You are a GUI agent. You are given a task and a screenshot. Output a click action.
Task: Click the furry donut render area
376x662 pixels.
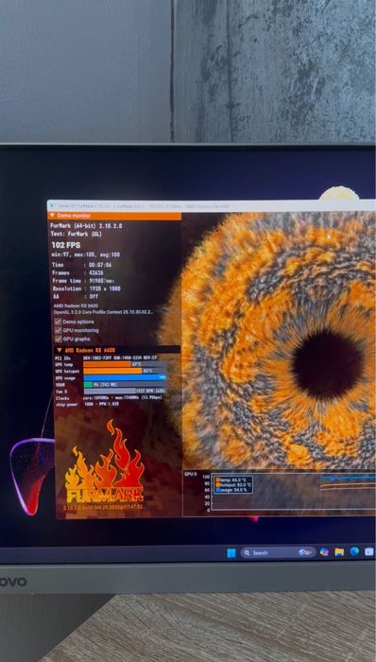pyautogui.click(x=278, y=340)
